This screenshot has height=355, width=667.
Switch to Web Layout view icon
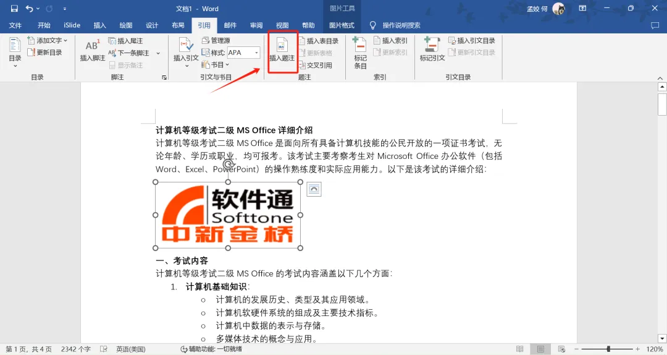pyautogui.click(x=561, y=349)
